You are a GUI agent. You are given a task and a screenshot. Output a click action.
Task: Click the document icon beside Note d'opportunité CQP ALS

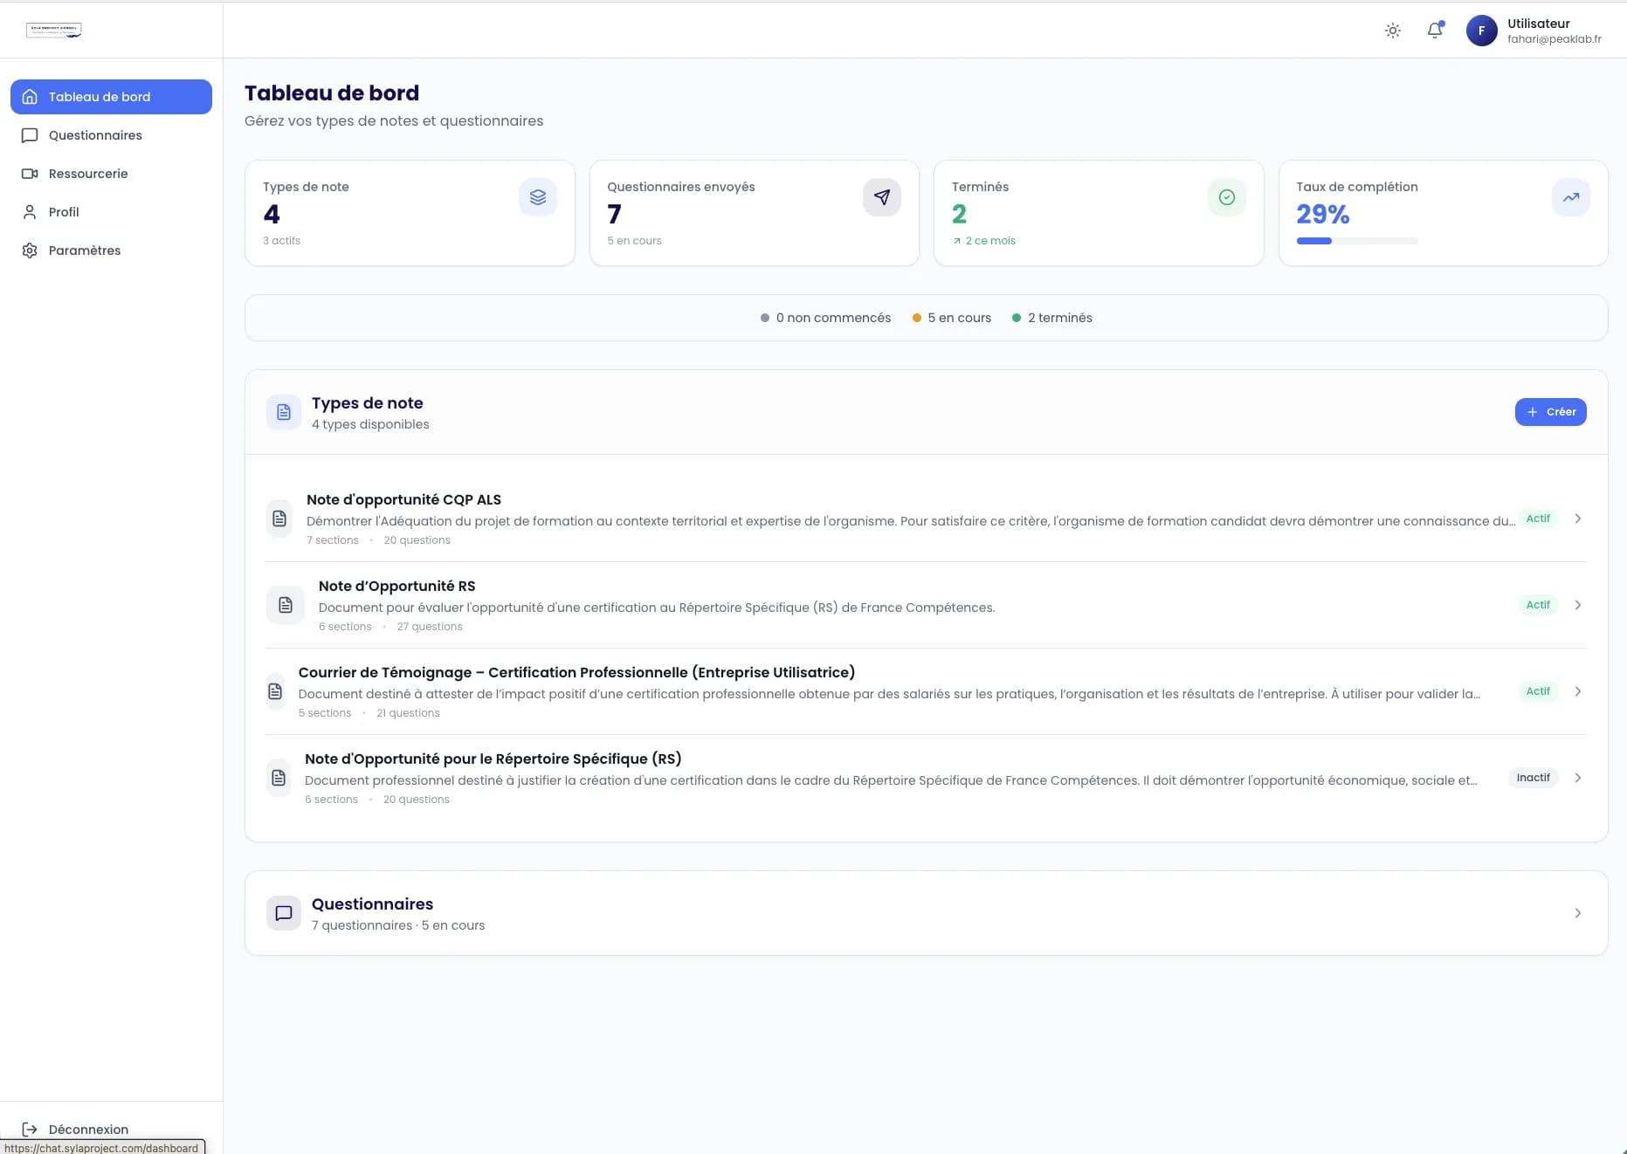click(x=279, y=519)
